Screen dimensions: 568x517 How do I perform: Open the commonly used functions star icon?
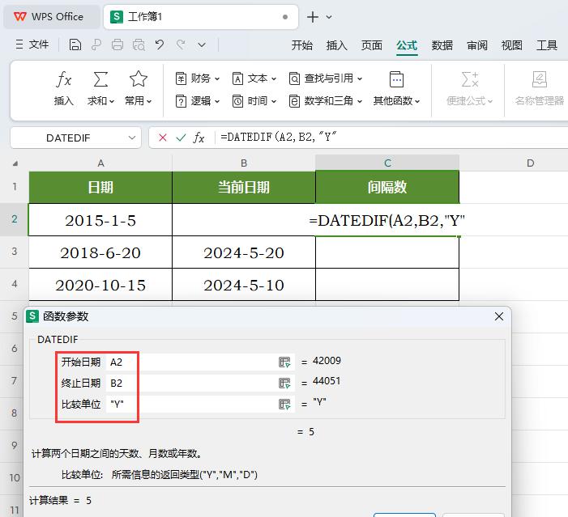[x=138, y=78]
